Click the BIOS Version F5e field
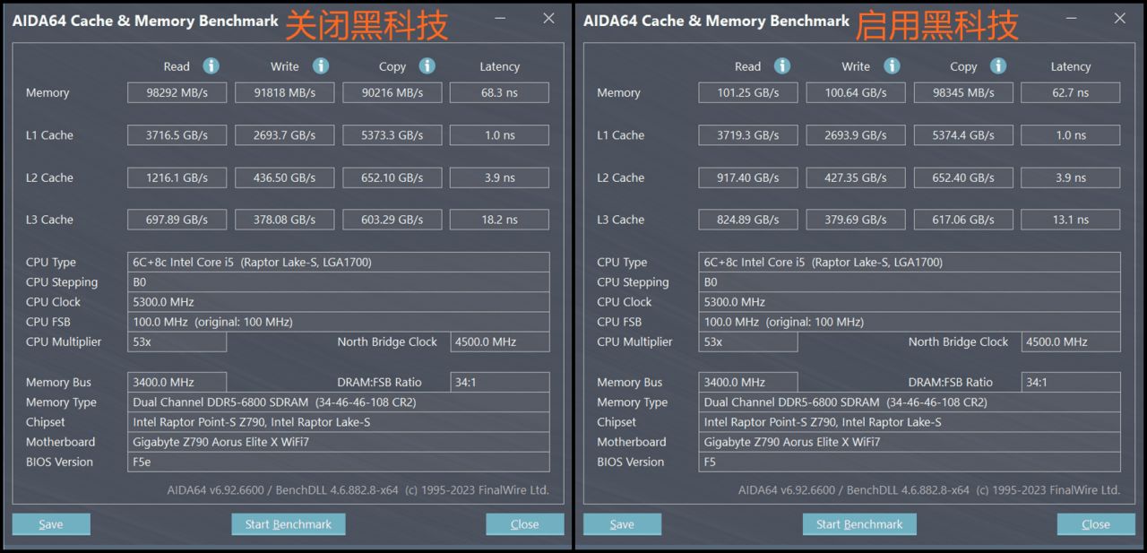The image size is (1147, 553). pos(339,462)
